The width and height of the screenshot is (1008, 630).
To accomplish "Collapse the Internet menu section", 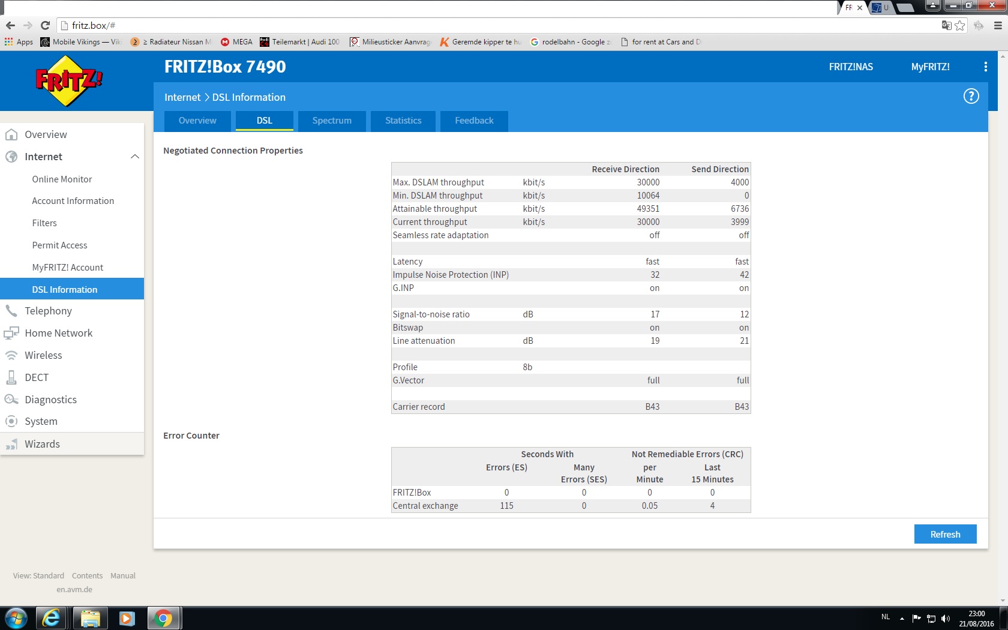I will [x=134, y=157].
